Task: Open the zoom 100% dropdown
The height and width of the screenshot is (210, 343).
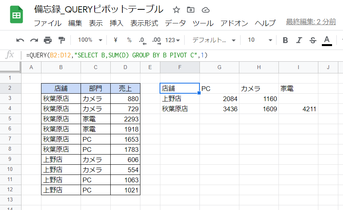Action: [90, 40]
